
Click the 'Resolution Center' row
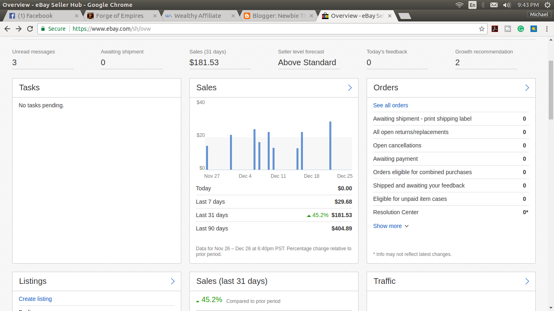click(x=451, y=212)
